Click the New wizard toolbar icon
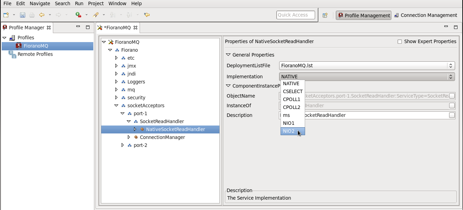This screenshot has height=210, width=463. [x=6, y=15]
